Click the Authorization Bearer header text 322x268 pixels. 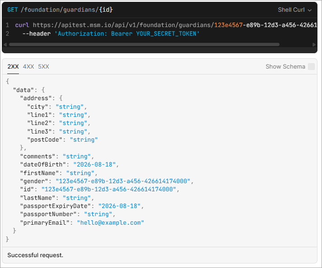coord(127,33)
